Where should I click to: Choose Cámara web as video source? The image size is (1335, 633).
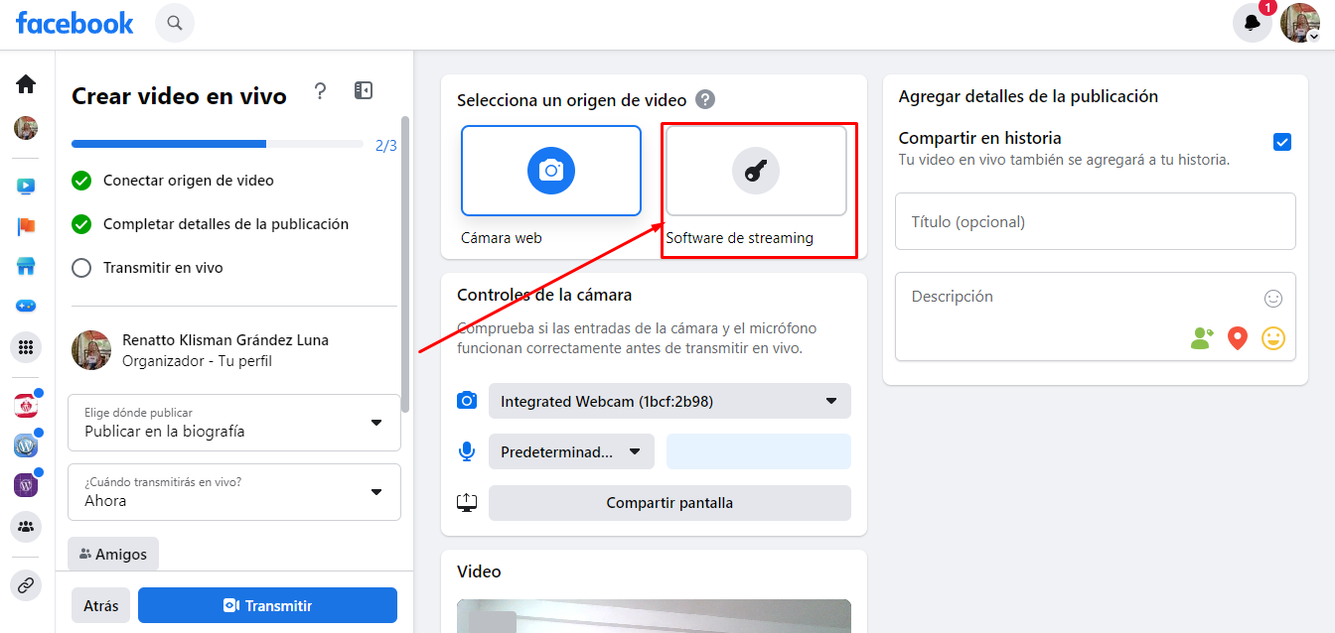551,171
